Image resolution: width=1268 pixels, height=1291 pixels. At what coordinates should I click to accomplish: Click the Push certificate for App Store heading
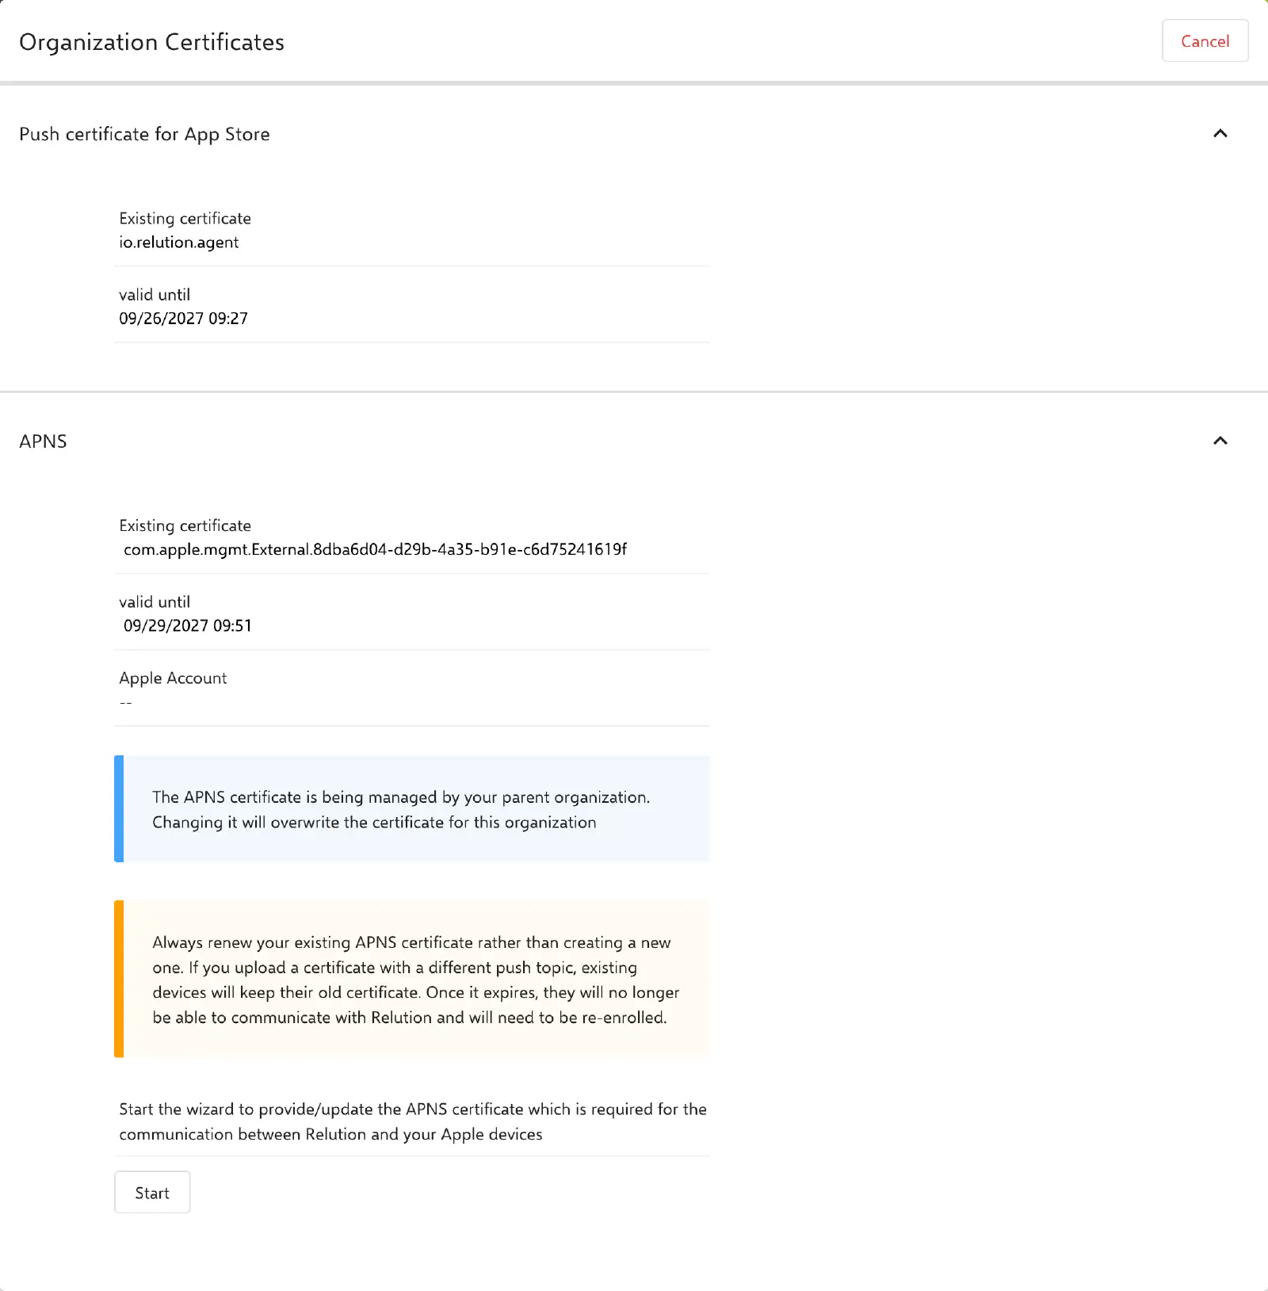coord(144,134)
